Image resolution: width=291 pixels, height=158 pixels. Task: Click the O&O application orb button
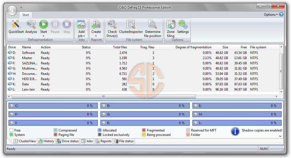[x=12, y=10]
